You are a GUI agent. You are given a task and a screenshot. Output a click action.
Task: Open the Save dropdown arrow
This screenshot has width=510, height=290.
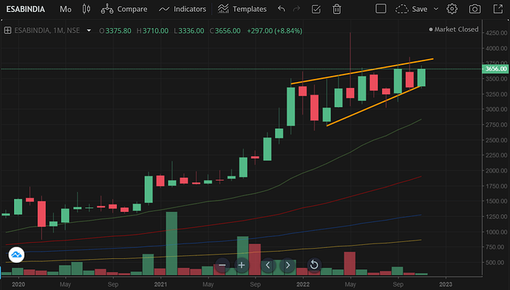436,9
